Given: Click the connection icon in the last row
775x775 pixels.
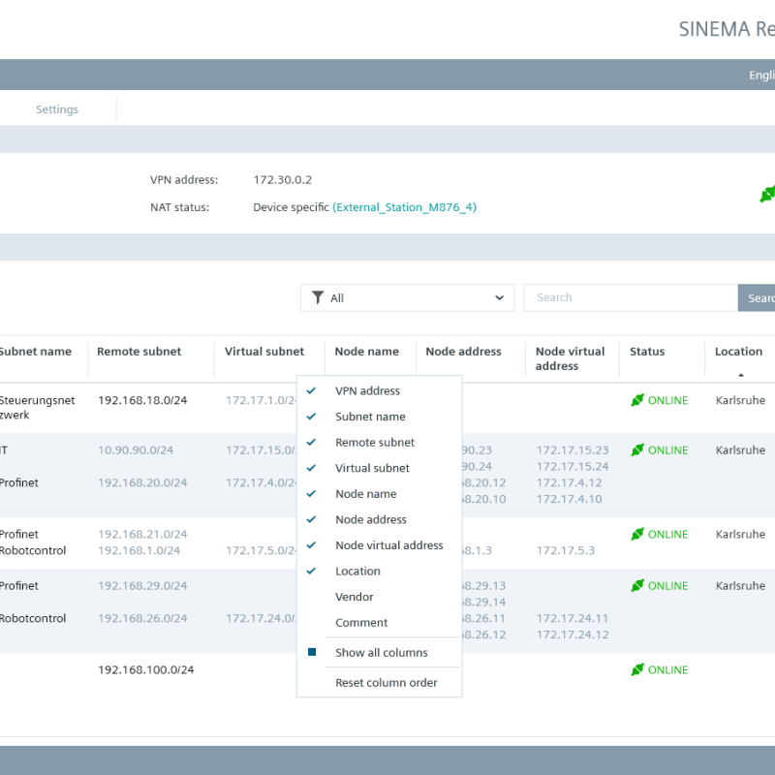Looking at the screenshot, I should [637, 669].
